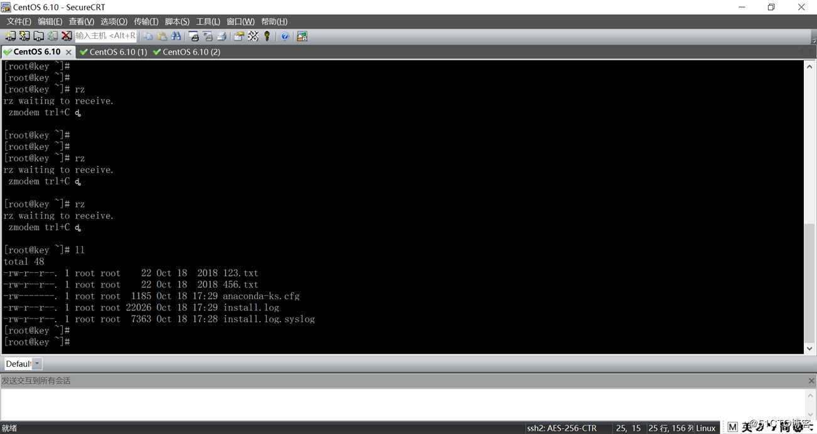Click the '就绪' status text

point(9,428)
